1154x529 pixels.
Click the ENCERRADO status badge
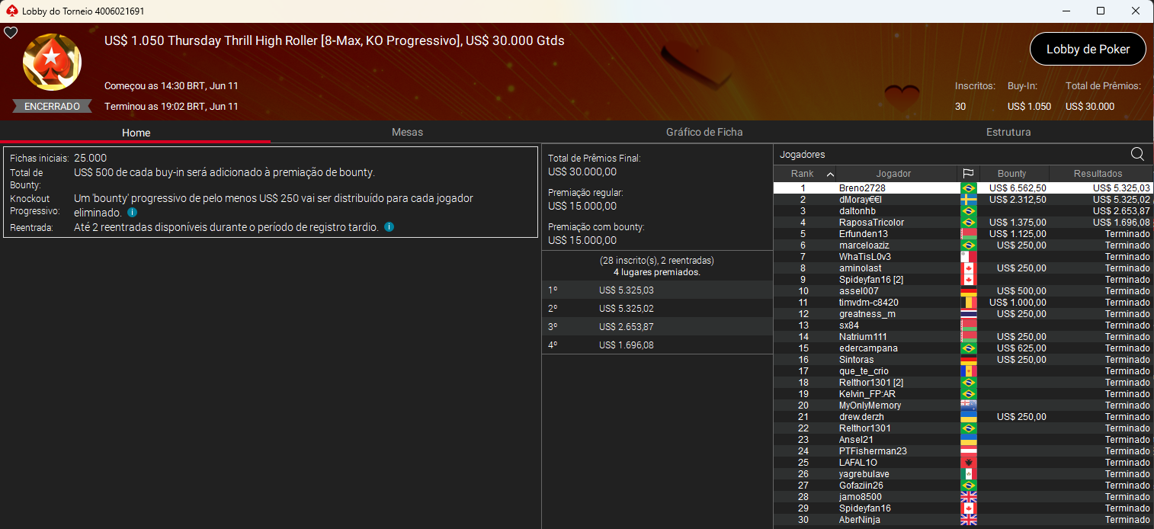(x=52, y=106)
